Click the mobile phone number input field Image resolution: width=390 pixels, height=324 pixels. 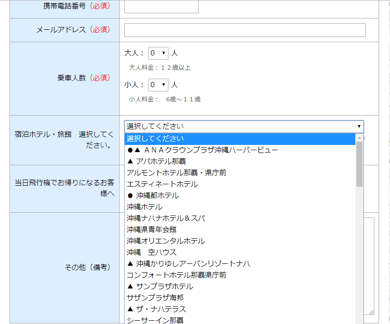coord(161,7)
